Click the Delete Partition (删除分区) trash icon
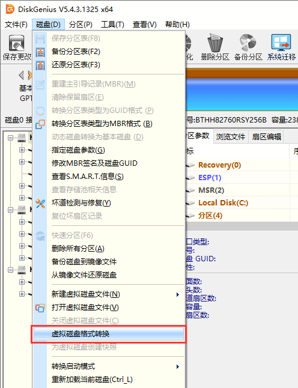298x388 pixels. 215,43
